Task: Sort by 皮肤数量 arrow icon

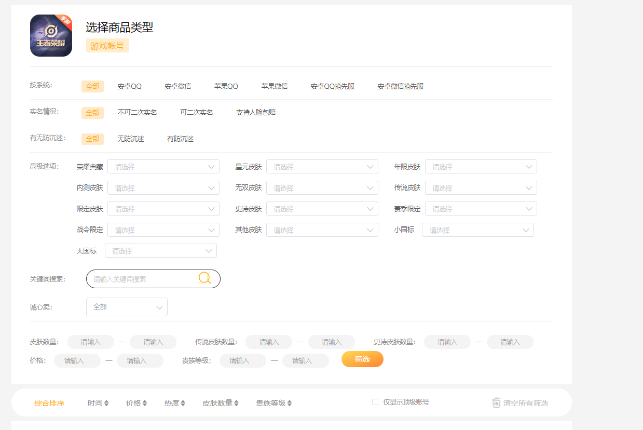Action: [x=237, y=403]
